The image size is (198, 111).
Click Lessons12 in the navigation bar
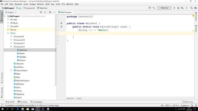[x=29, y=8]
